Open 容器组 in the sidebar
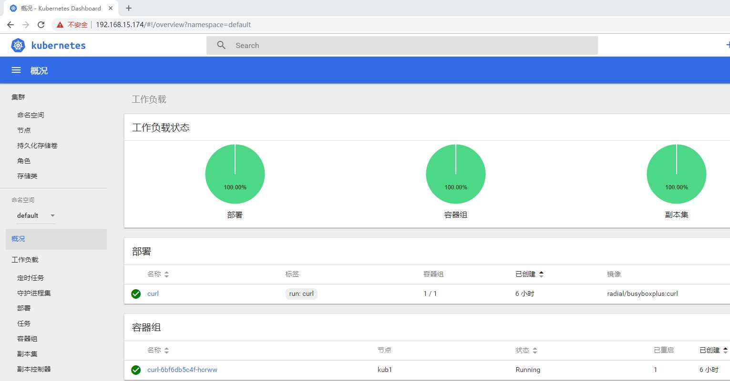730x381 pixels. (x=27, y=339)
